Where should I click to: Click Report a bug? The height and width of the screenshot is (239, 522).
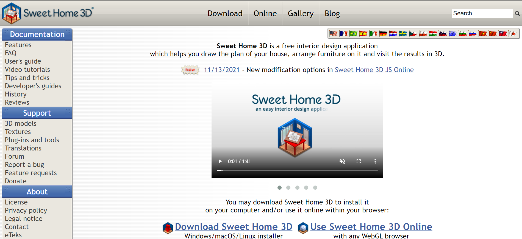[24, 164]
